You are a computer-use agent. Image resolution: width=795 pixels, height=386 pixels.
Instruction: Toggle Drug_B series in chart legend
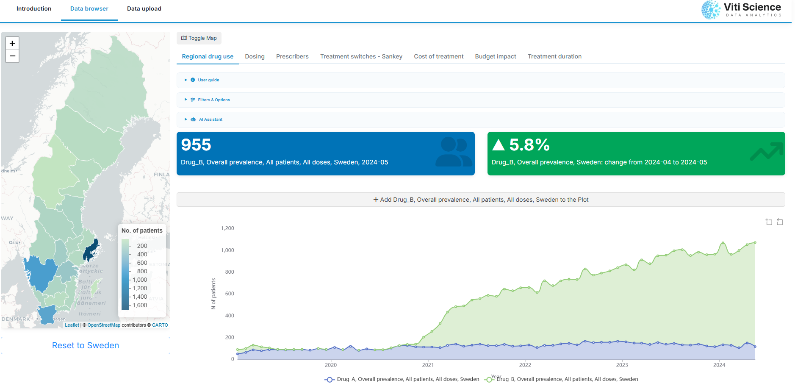click(x=561, y=379)
